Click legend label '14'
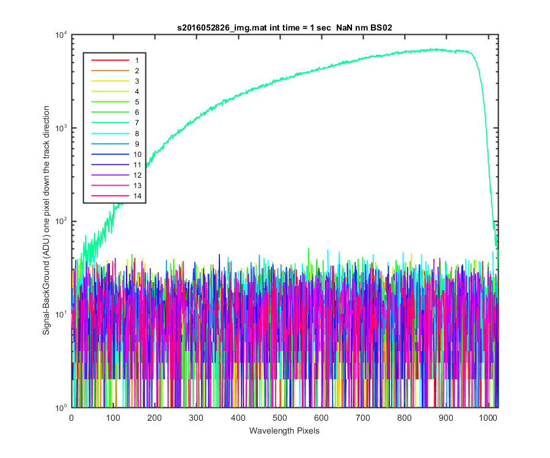This screenshot has width=550, height=458. tap(137, 196)
